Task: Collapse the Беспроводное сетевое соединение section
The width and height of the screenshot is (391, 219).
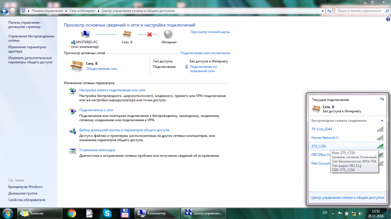Action: [382, 121]
